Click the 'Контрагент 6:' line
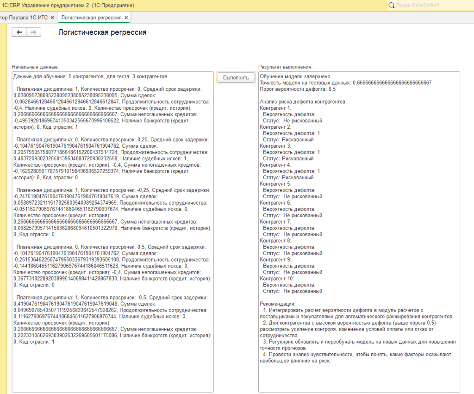Image resolution: width=474 pixels, height=394 pixels. 276,203
